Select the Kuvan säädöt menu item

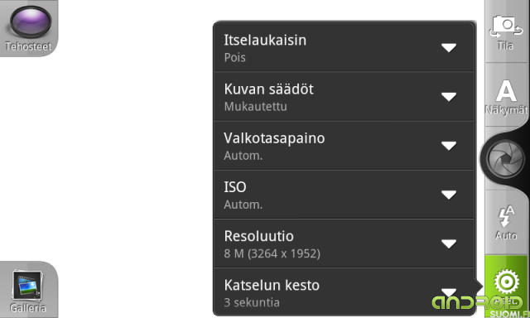tap(344, 96)
